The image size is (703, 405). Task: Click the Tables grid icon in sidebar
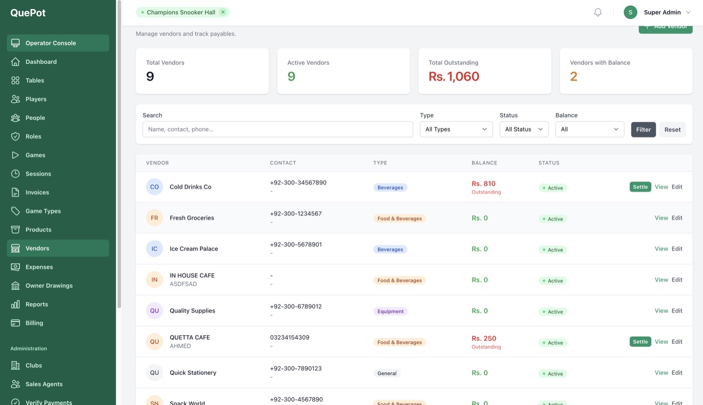coord(16,80)
